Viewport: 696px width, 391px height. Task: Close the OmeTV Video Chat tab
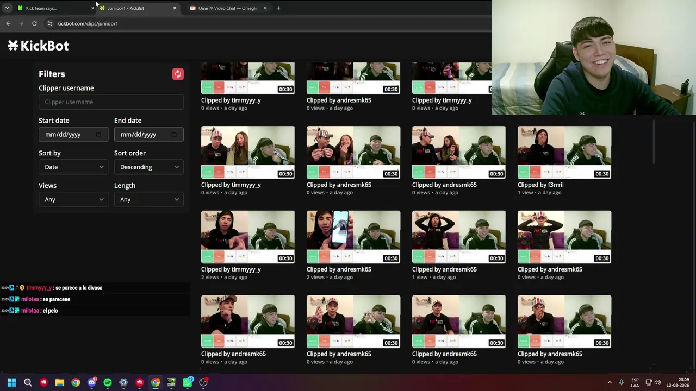[265, 8]
